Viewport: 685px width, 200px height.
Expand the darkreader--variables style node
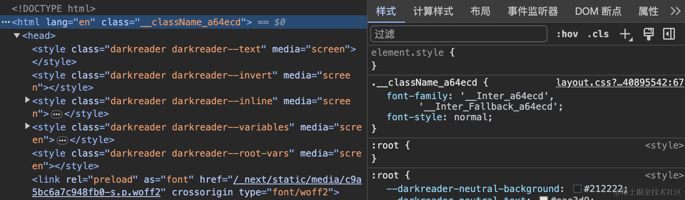click(27, 126)
